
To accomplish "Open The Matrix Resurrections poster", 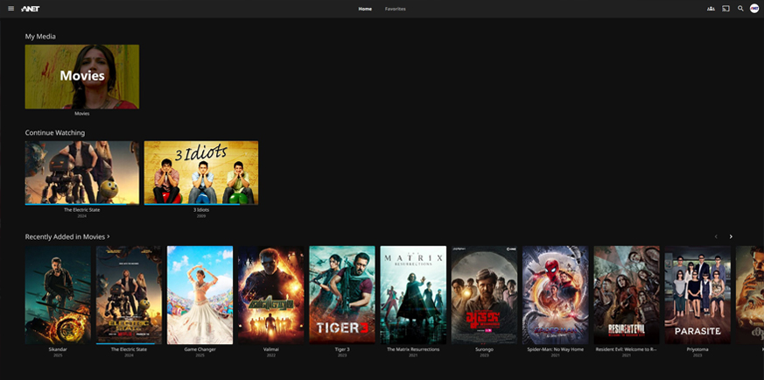I will pyautogui.click(x=413, y=295).
